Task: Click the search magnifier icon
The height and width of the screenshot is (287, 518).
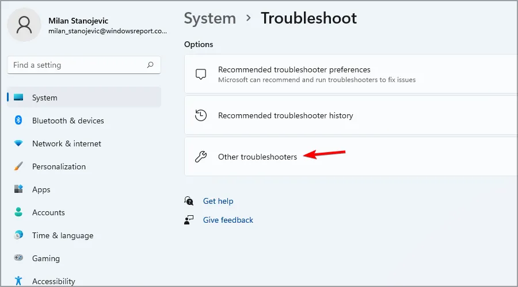Action: point(150,65)
